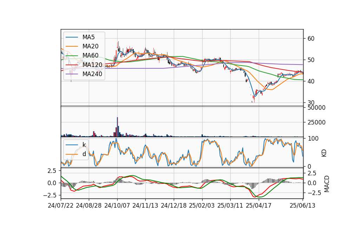Click the left 0.0 MACD axis label
The width and height of the screenshot is (337, 242).
click(x=52, y=183)
